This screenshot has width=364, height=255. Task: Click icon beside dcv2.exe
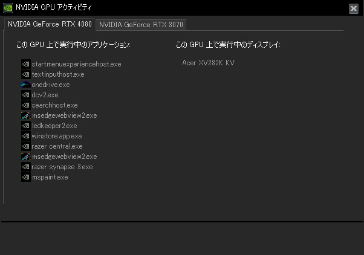click(x=26, y=95)
